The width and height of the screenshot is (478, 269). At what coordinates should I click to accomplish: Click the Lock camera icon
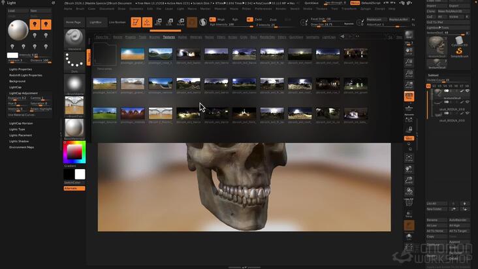pyautogui.click(x=409, y=129)
